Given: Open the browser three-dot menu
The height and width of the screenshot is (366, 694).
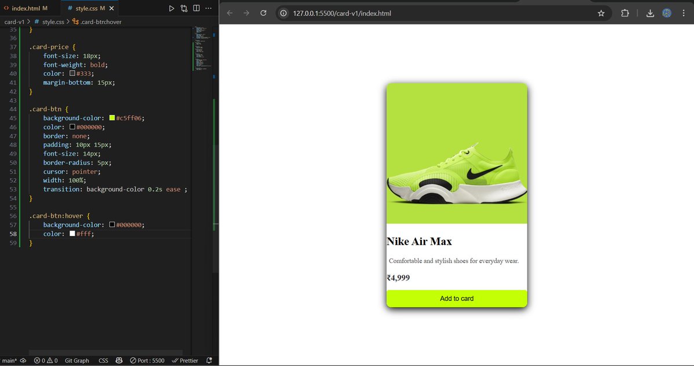Looking at the screenshot, I should coord(684,13).
